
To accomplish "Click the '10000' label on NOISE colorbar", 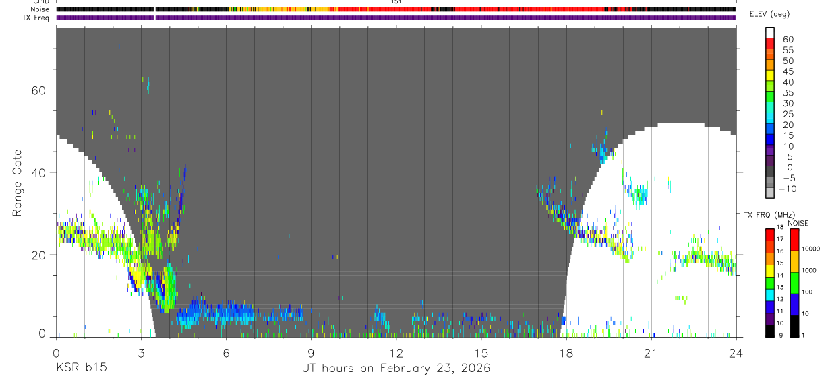I will 812,249.
